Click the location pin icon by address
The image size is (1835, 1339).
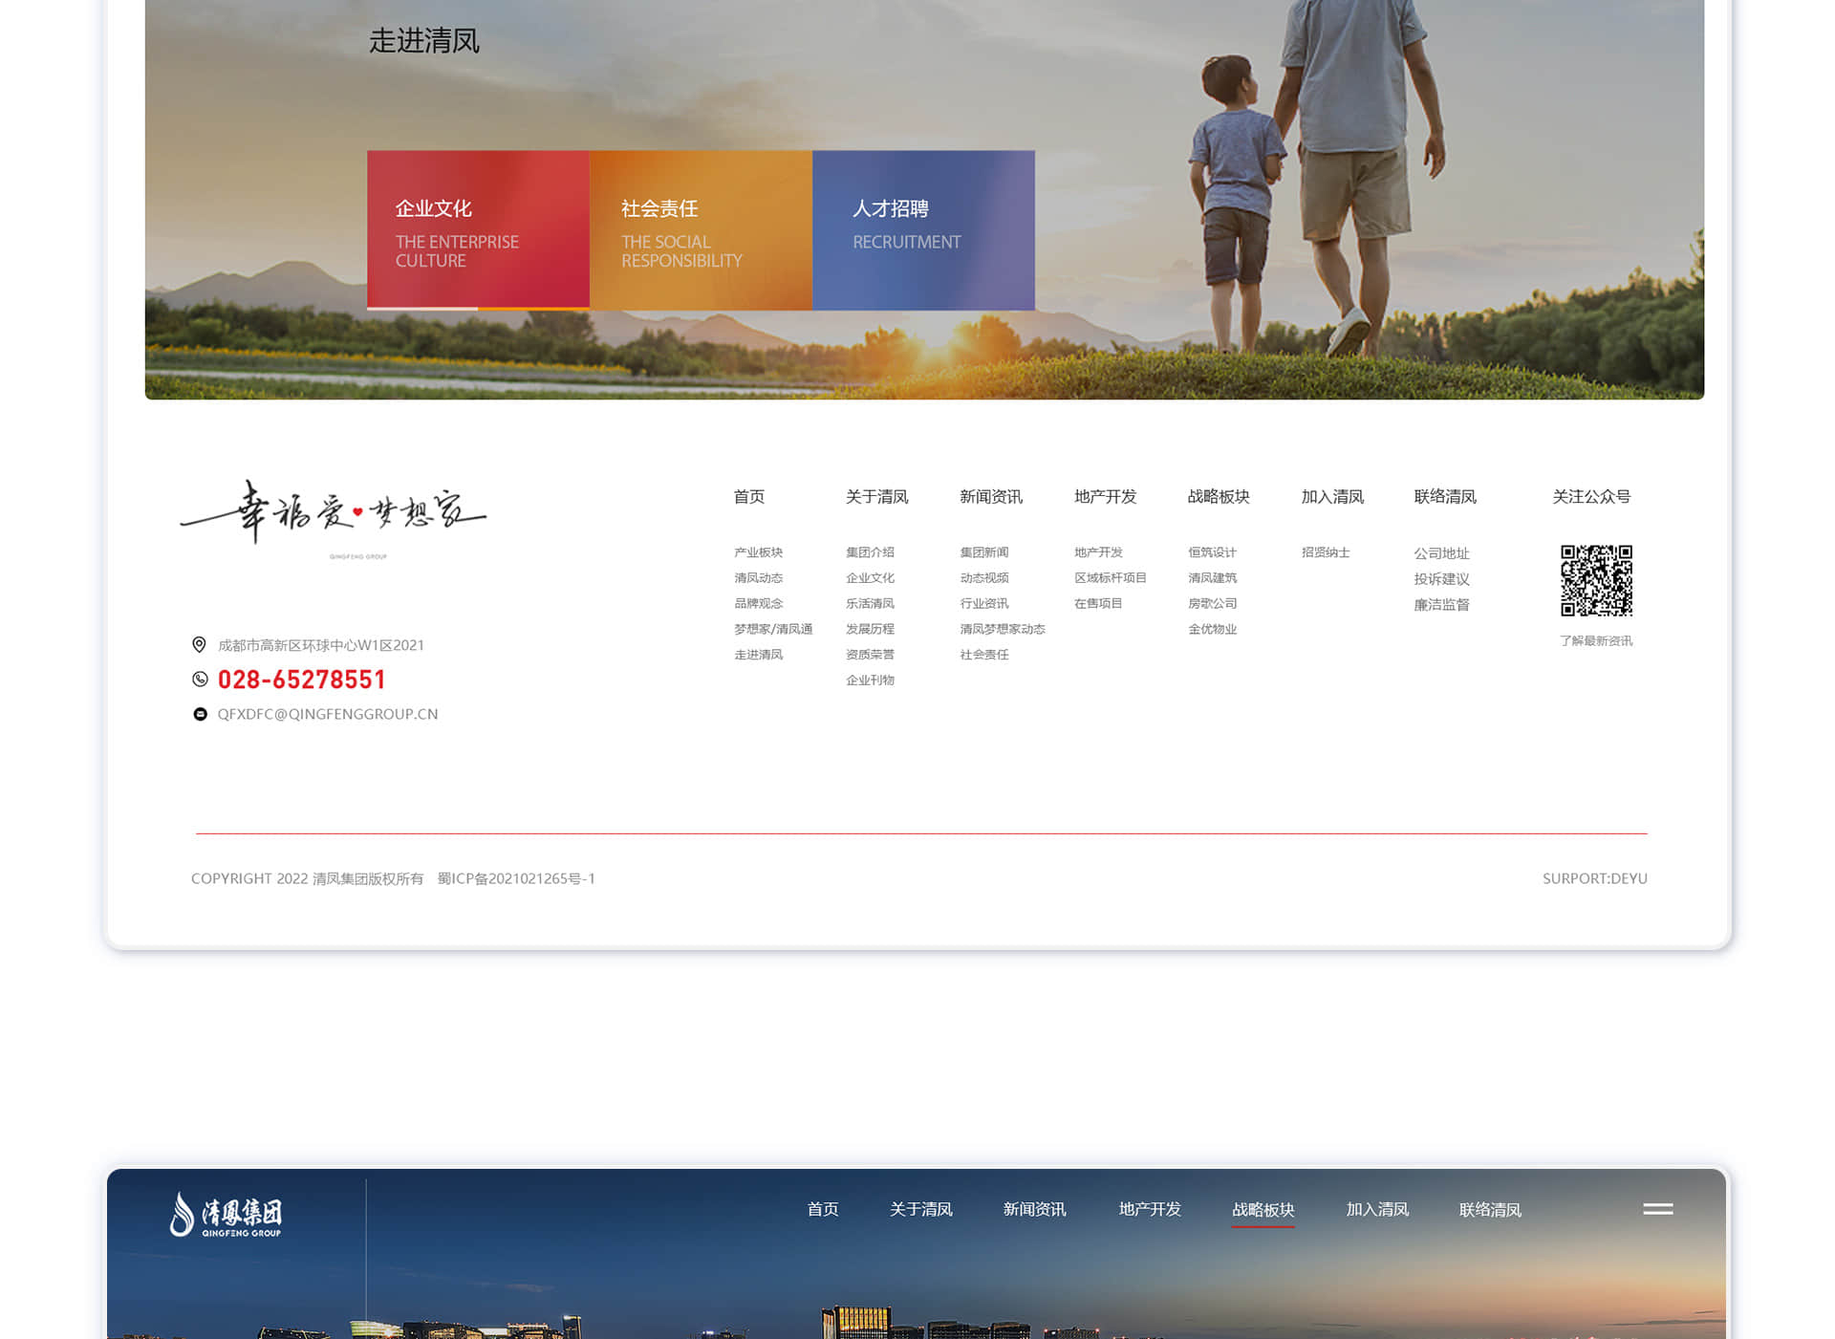tap(199, 645)
